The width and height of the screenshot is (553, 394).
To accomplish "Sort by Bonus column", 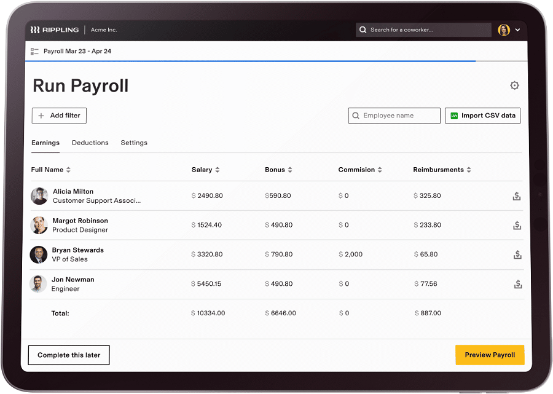I will [290, 170].
